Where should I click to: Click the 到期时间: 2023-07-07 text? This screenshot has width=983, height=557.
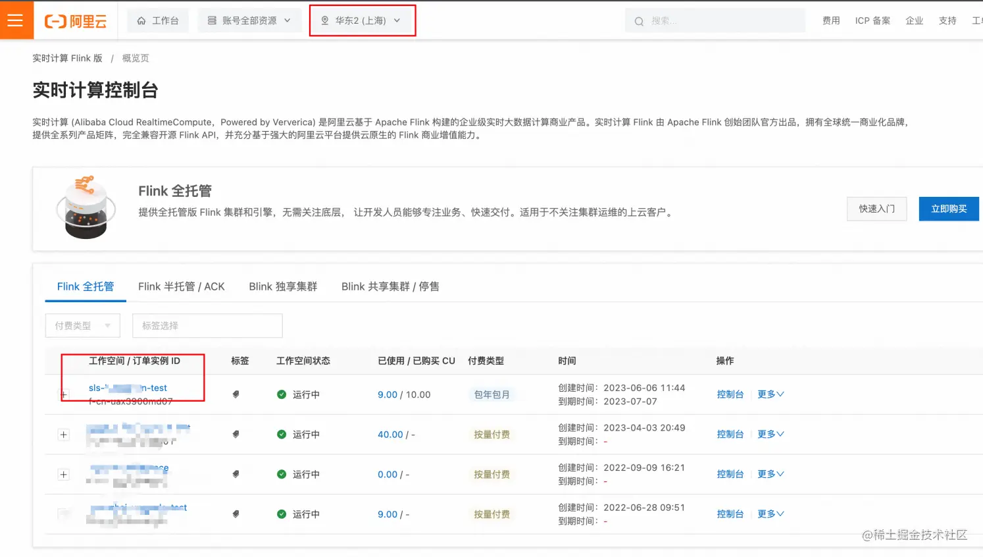pyautogui.click(x=607, y=402)
